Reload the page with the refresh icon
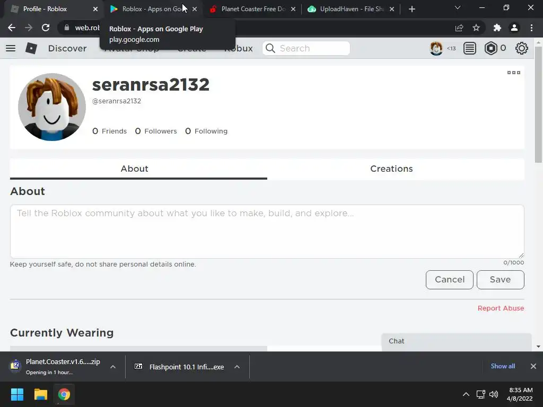 pos(46,28)
